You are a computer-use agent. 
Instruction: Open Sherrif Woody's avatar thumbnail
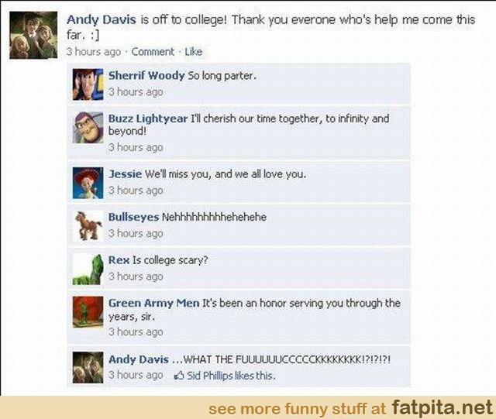pyautogui.click(x=88, y=84)
